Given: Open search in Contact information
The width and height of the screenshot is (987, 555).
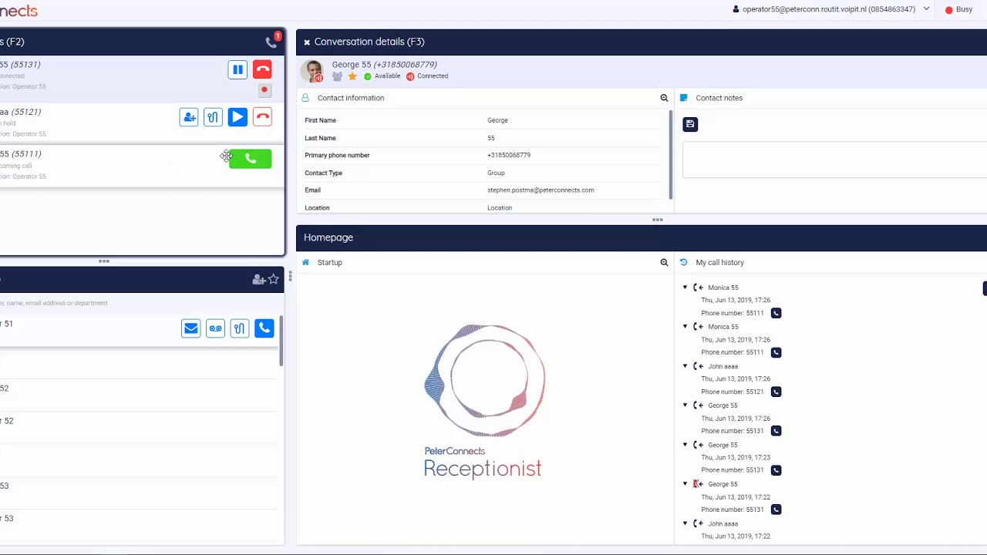Looking at the screenshot, I should 664,98.
